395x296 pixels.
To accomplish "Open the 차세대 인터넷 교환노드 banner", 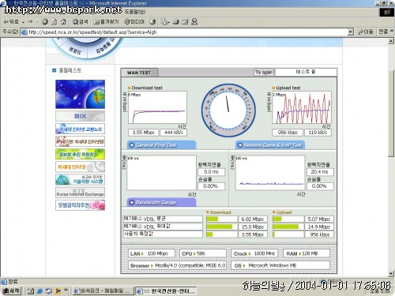I will 80,129.
